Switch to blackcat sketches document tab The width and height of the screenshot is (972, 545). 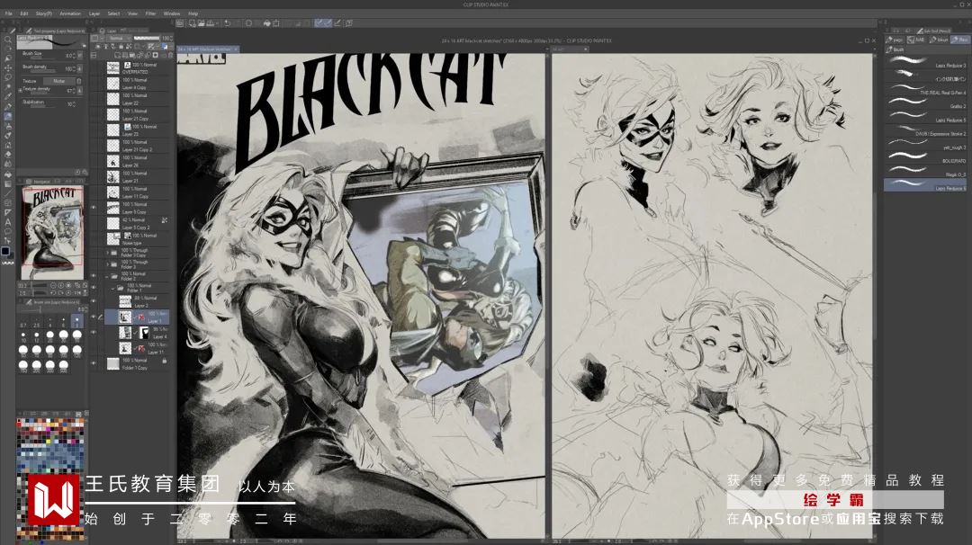pos(208,49)
